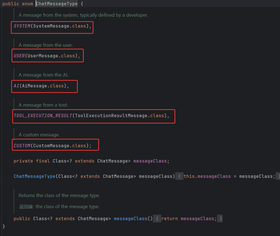Click the ToolExecutionResultMessage class reference

point(111,115)
